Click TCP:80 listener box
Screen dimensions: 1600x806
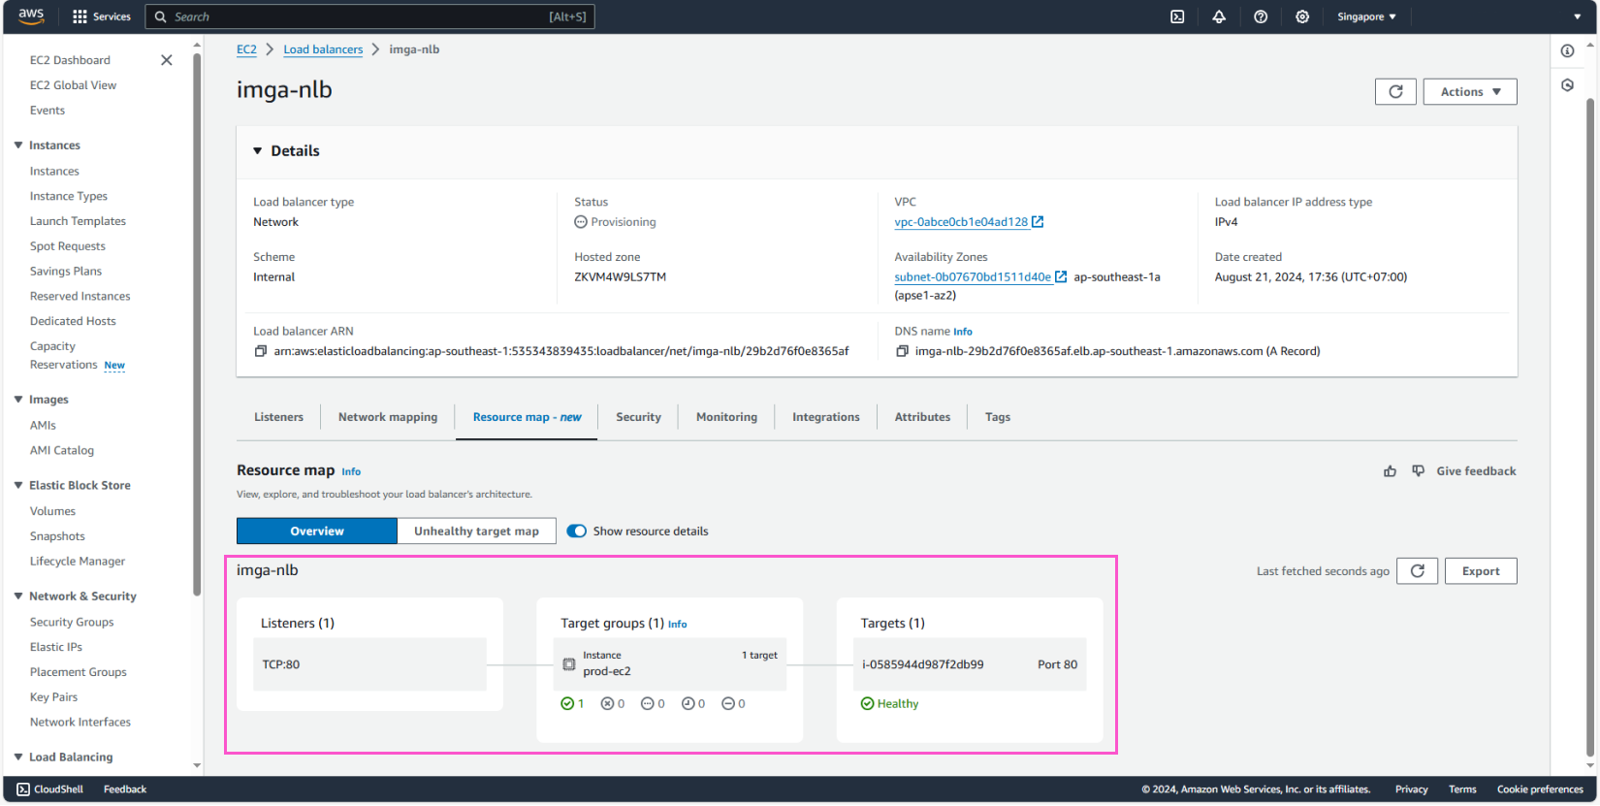(369, 664)
